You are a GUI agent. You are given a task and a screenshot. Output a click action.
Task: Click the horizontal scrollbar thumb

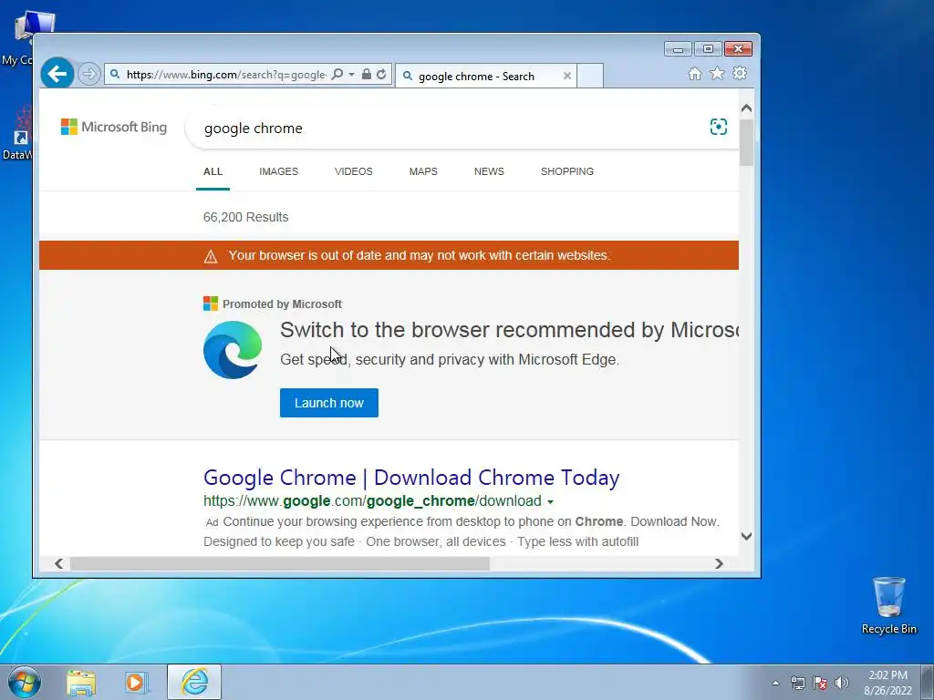coord(280,563)
